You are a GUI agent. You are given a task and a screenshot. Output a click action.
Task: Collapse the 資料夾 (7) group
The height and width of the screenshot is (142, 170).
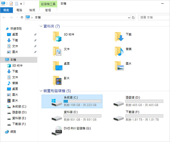click(41, 26)
